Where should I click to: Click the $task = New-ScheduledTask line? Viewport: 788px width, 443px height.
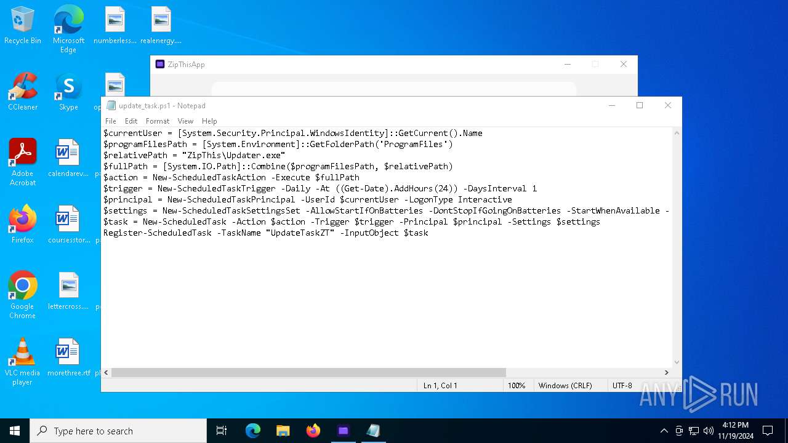[352, 221]
